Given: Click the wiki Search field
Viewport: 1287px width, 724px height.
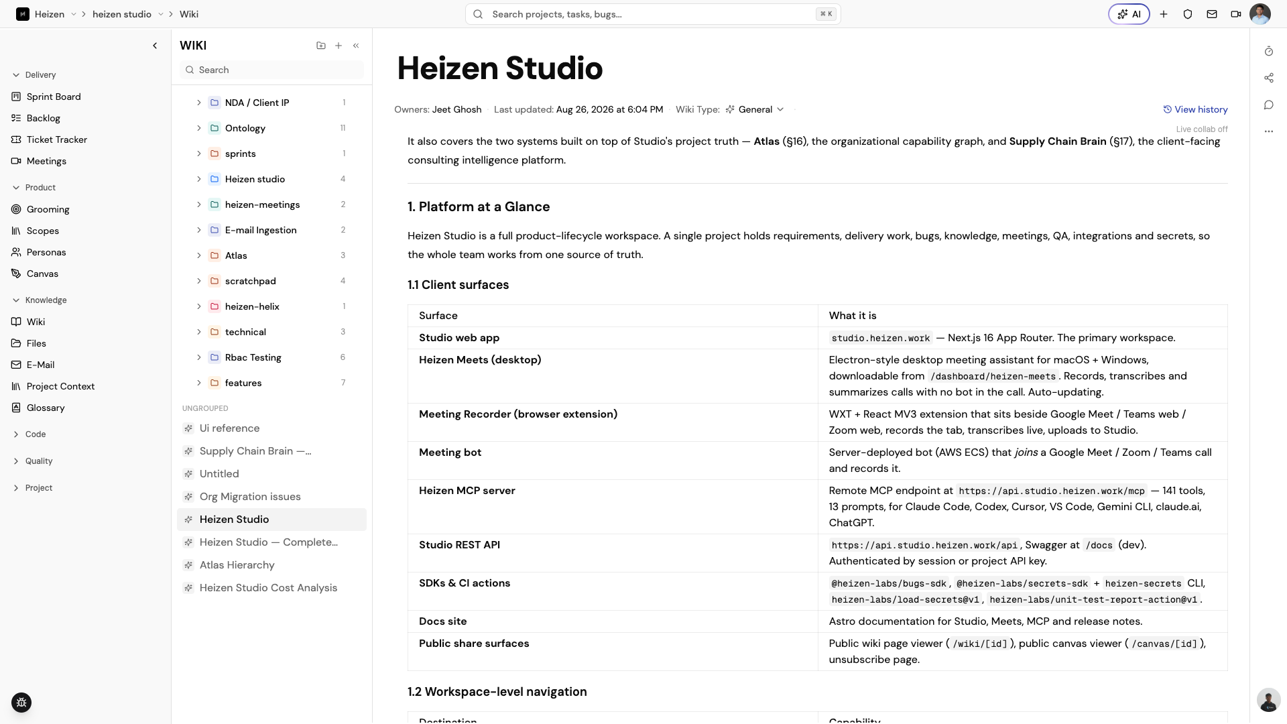Looking at the screenshot, I should click(271, 70).
